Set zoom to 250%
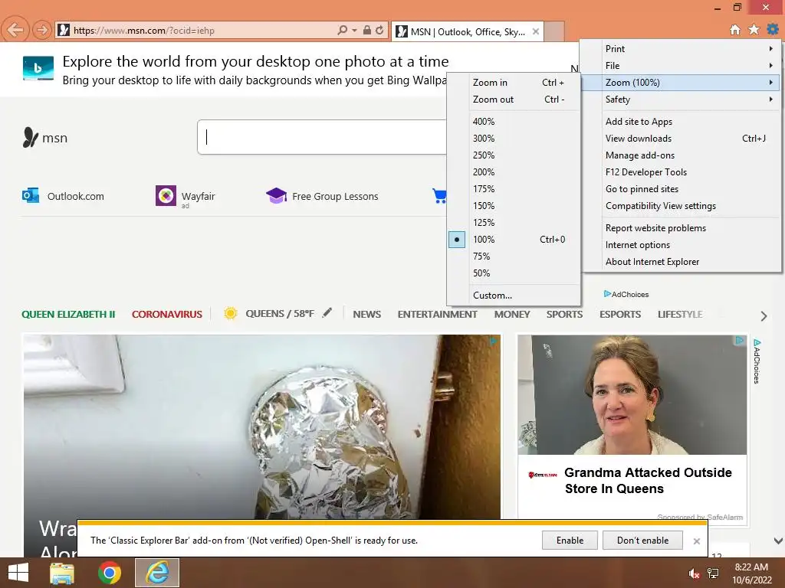Viewport: 785px width, 588px height. (514, 155)
